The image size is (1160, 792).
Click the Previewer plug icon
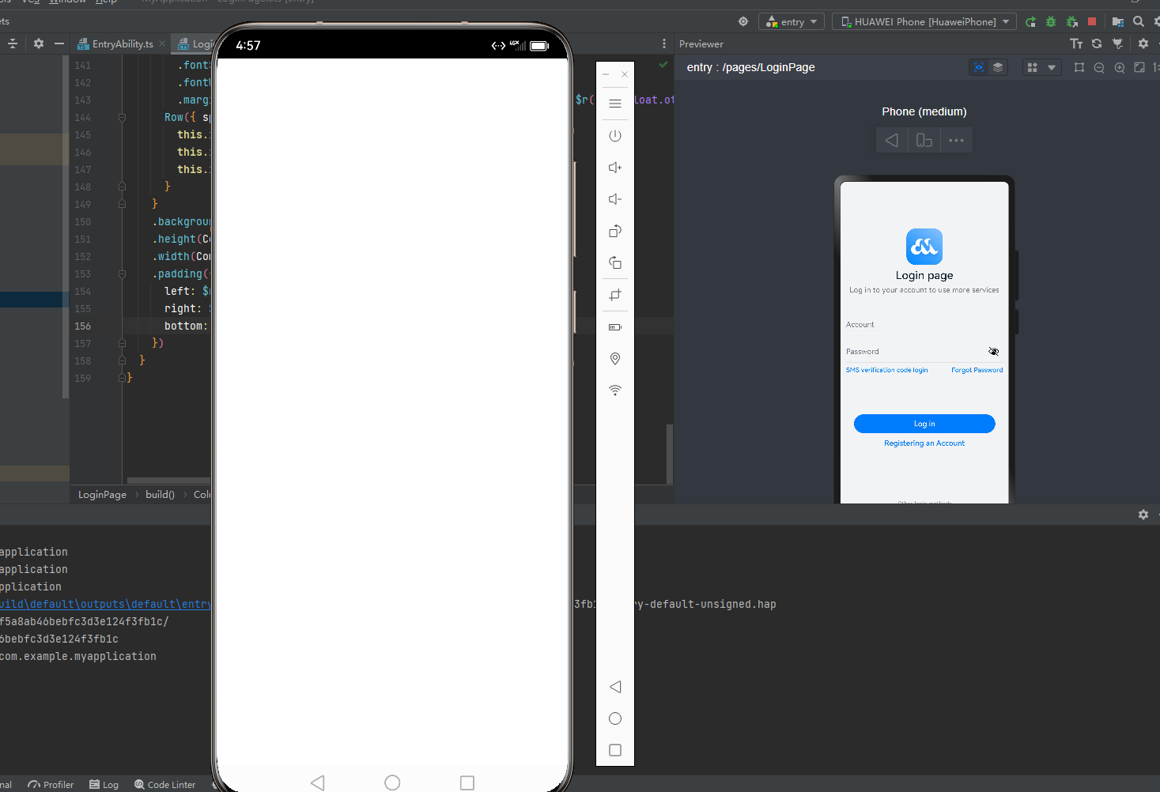[1117, 44]
